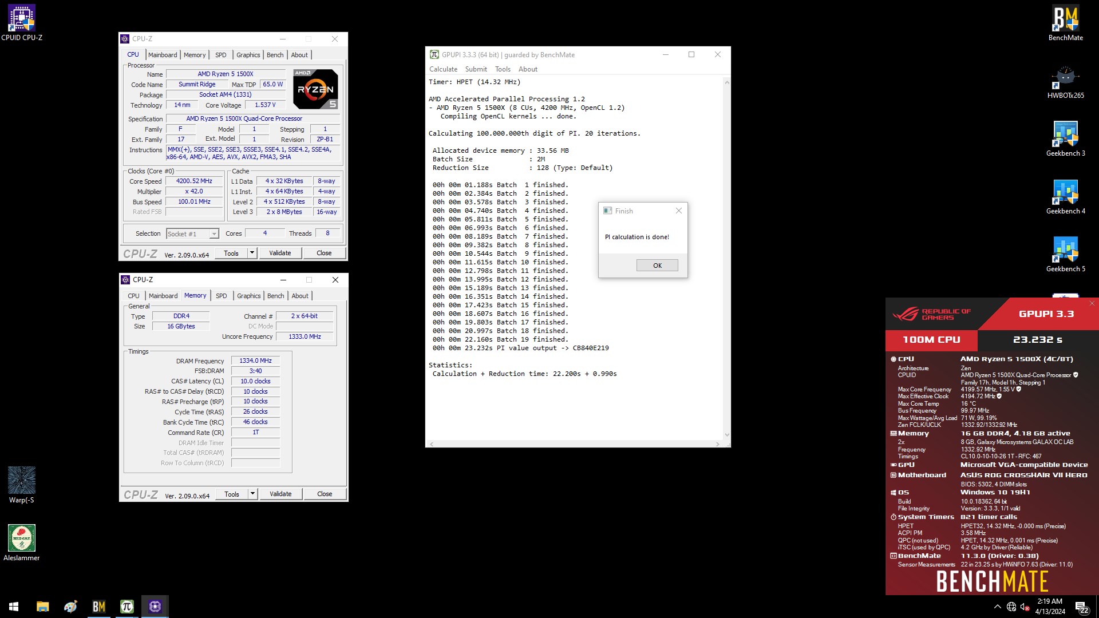Click the CPU-Z taskbar icon
Image resolution: width=1099 pixels, height=618 pixels.
tap(155, 607)
